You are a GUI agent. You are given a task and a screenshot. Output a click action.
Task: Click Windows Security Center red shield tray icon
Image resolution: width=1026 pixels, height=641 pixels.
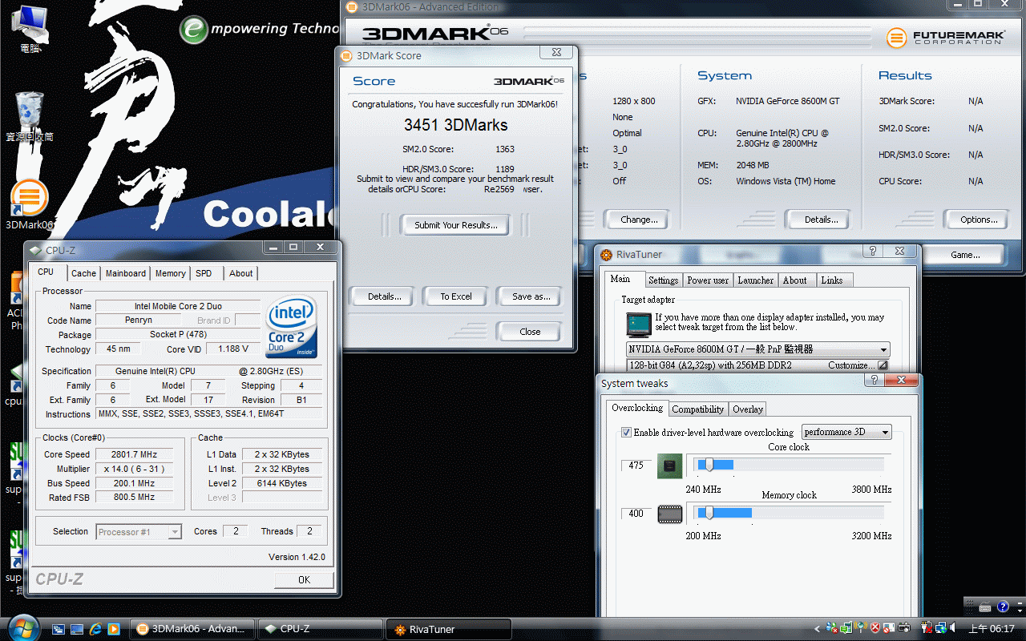[x=876, y=629]
